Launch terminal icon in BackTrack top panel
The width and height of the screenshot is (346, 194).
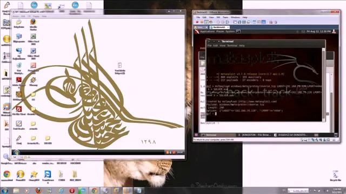[238, 32]
